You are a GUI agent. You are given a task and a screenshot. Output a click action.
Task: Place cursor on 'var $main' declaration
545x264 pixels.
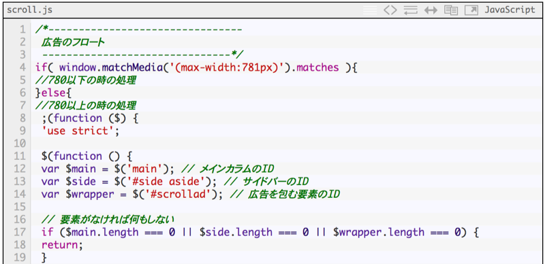(x=69, y=169)
